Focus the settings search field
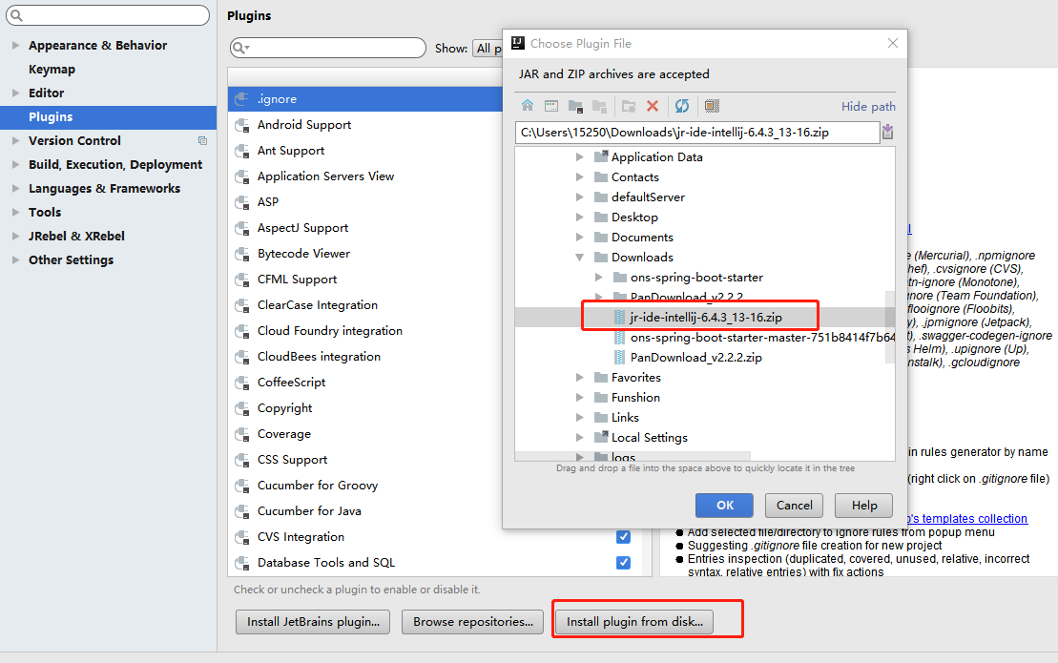 [108, 15]
